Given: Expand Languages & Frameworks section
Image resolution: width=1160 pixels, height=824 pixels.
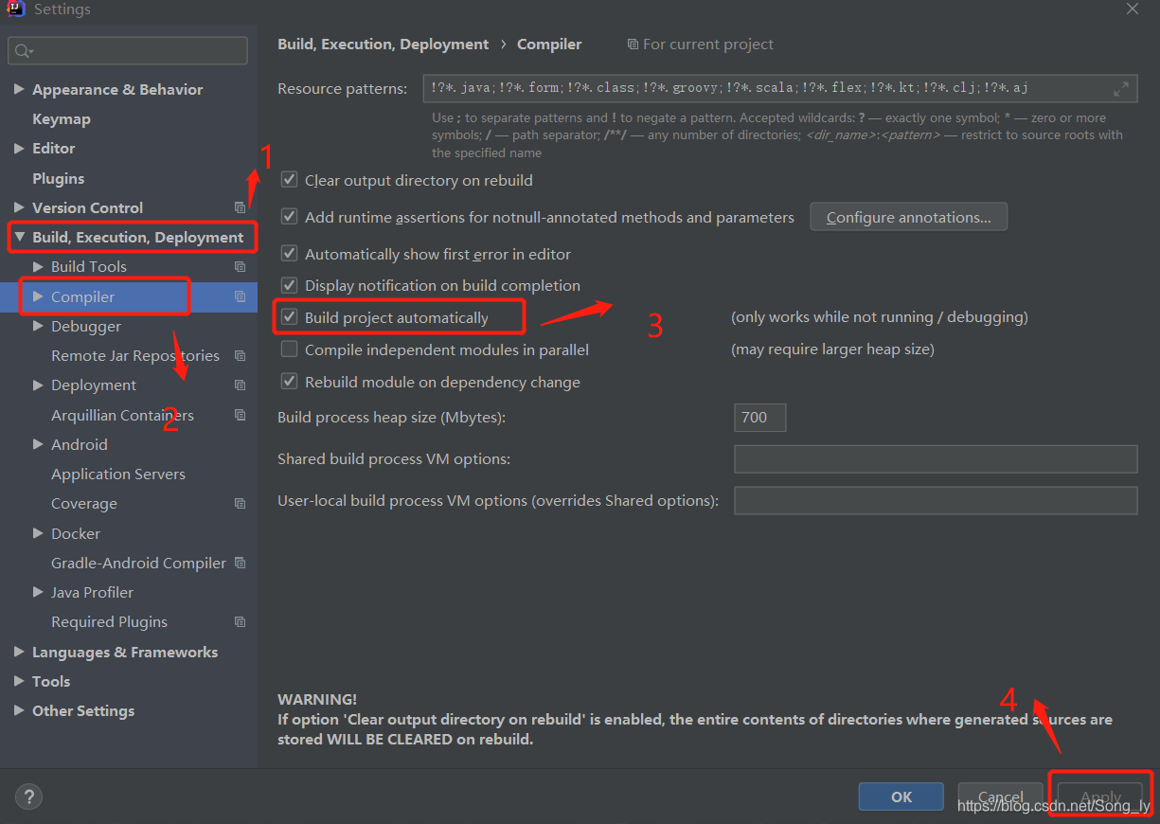Looking at the screenshot, I should (19, 652).
